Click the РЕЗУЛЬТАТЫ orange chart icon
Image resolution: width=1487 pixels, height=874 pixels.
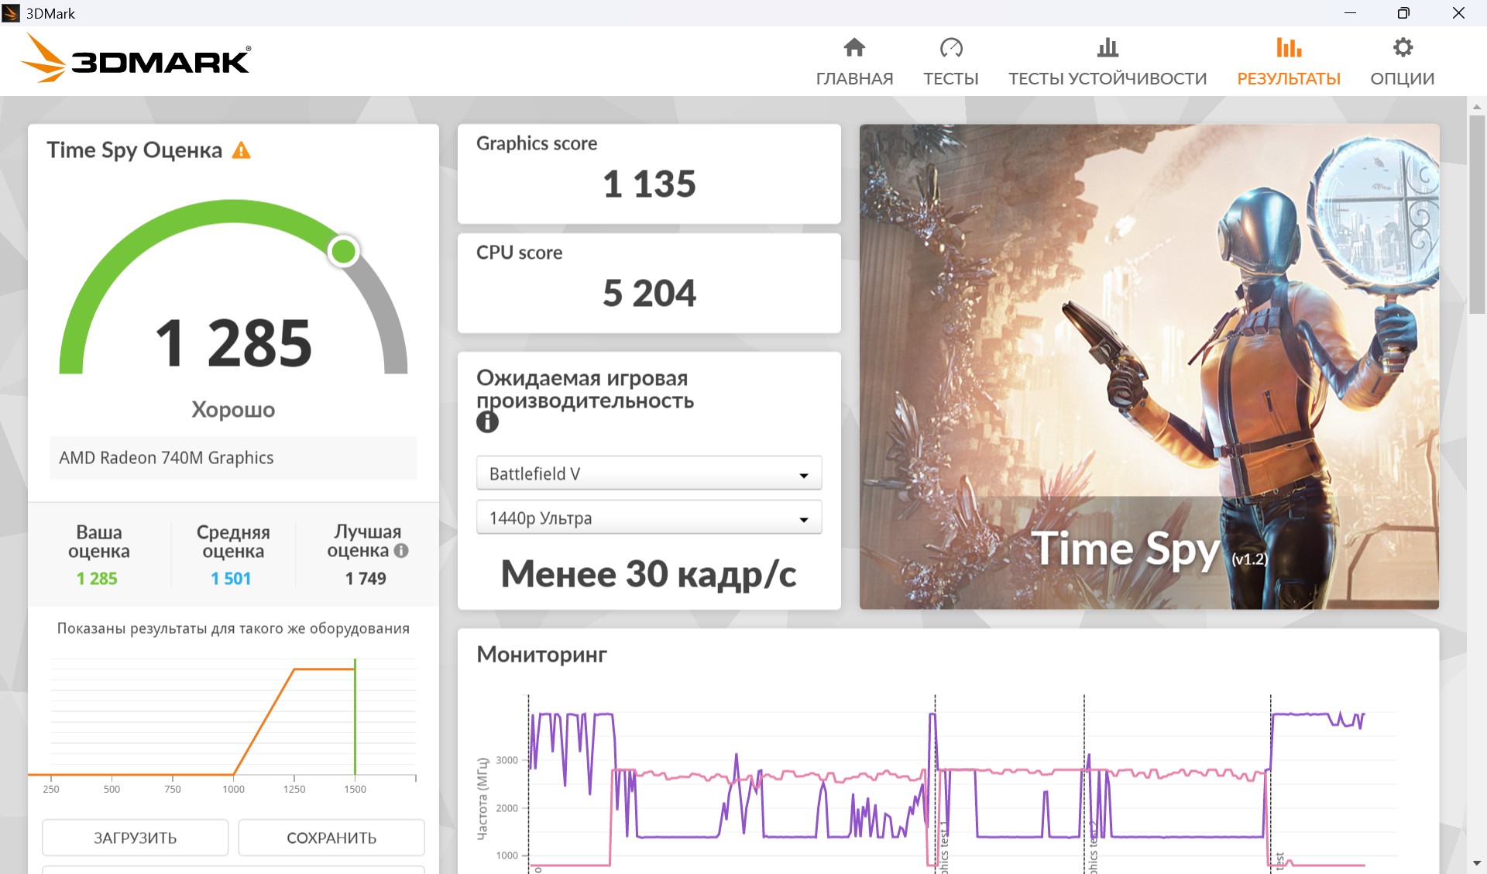pos(1289,47)
